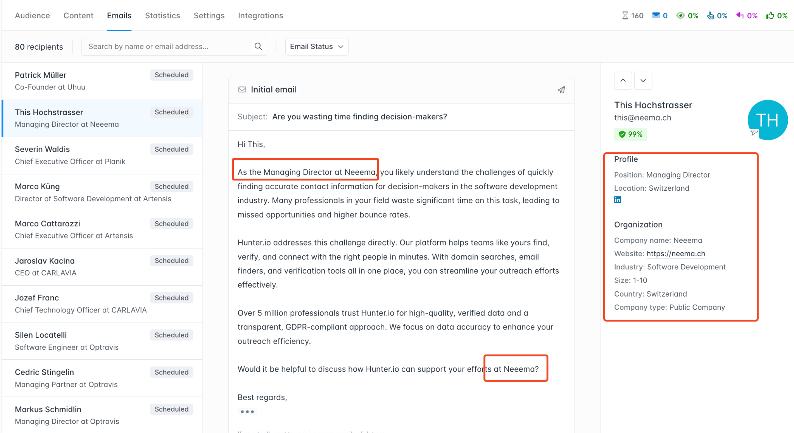Open the https://neema.ch website link
Image resolution: width=794 pixels, height=433 pixels.
tap(676, 254)
